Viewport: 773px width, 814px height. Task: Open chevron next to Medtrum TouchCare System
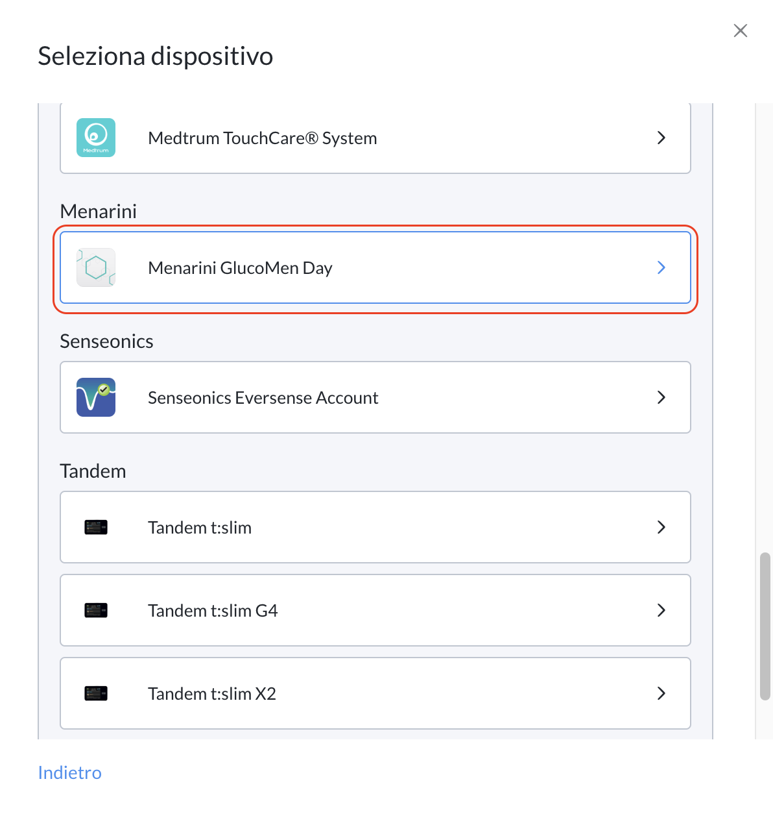(661, 138)
